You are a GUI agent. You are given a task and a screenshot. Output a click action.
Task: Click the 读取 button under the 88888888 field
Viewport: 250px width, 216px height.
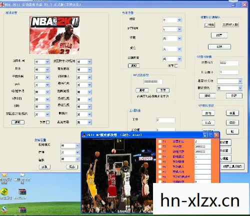(142, 90)
